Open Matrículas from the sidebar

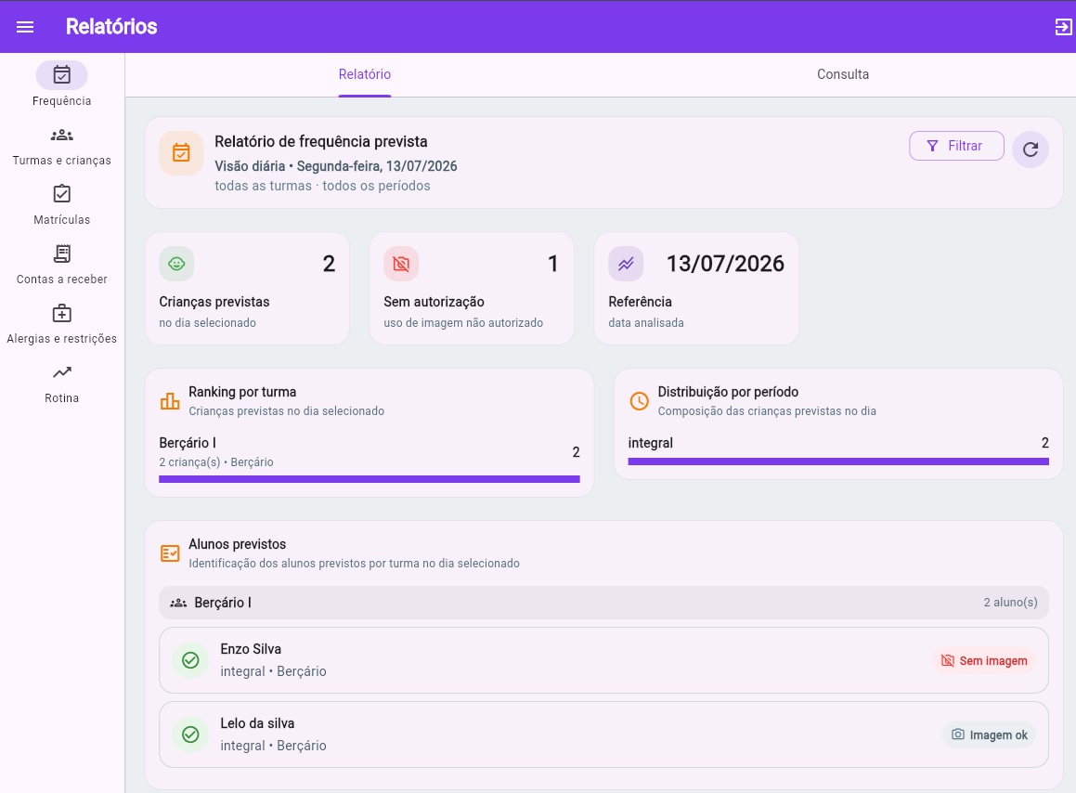(62, 205)
